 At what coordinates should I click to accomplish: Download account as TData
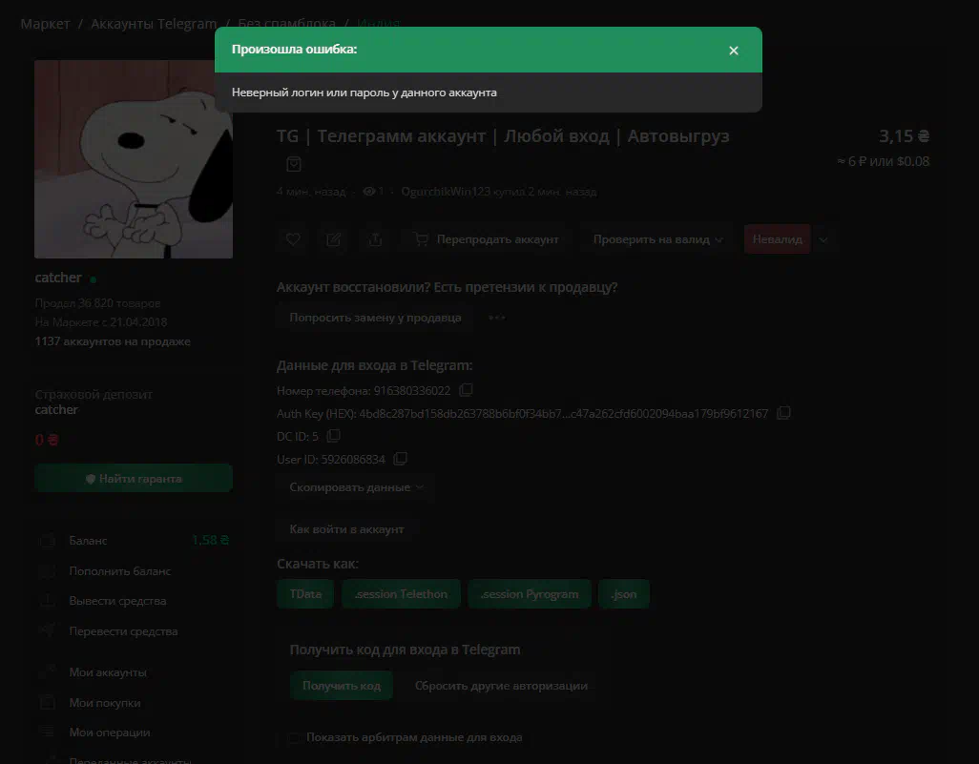[x=305, y=593]
